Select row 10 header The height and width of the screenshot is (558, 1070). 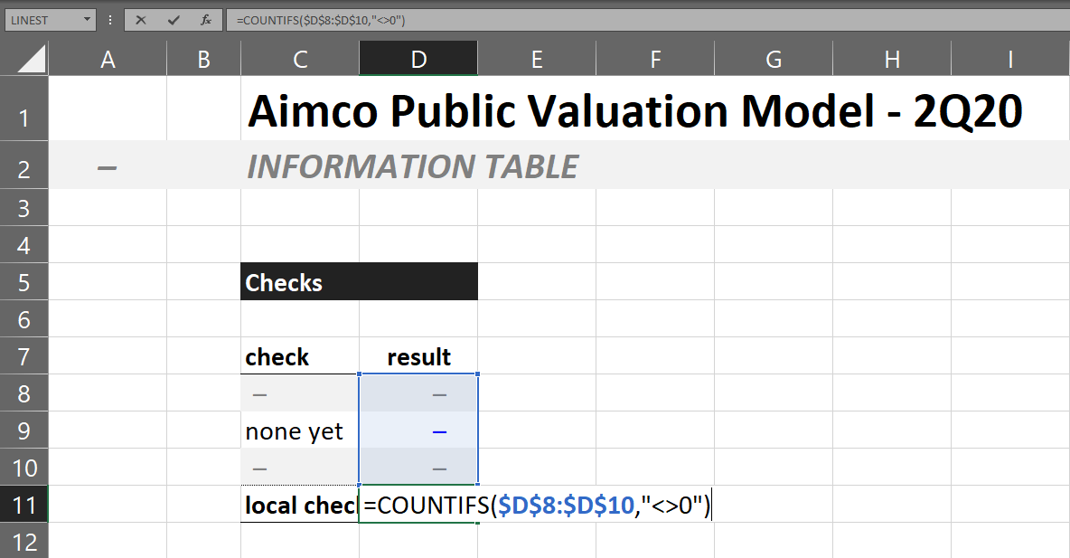(23, 468)
